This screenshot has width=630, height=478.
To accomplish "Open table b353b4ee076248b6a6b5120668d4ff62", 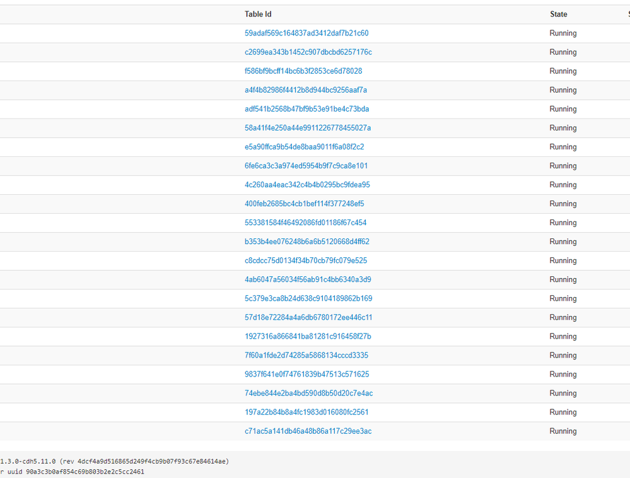I will point(305,241).
